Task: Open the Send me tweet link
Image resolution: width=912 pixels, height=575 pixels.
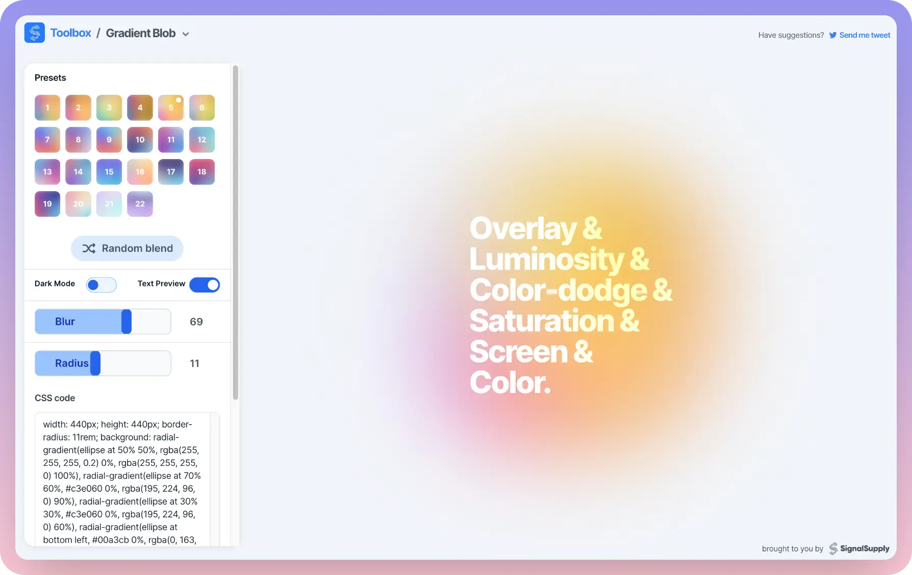Action: coord(865,35)
